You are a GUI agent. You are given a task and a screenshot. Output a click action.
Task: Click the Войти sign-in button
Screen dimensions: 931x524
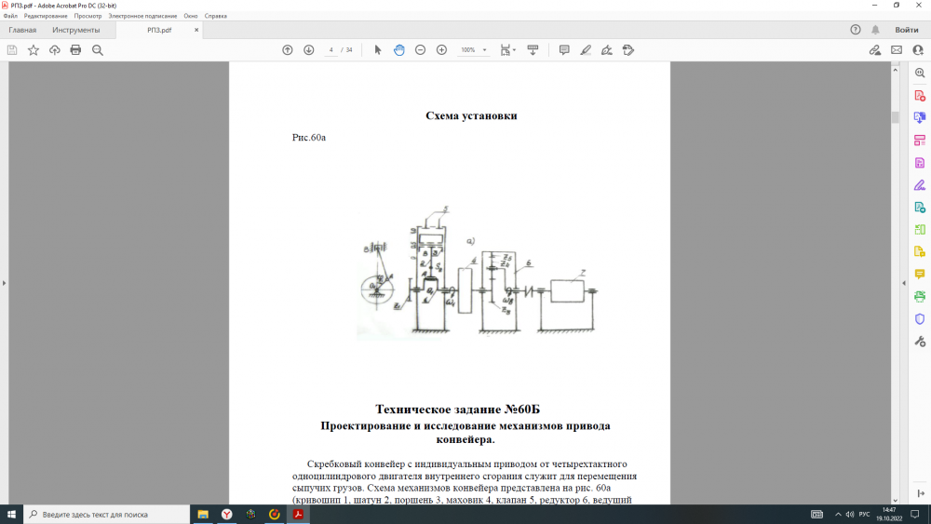pyautogui.click(x=907, y=30)
